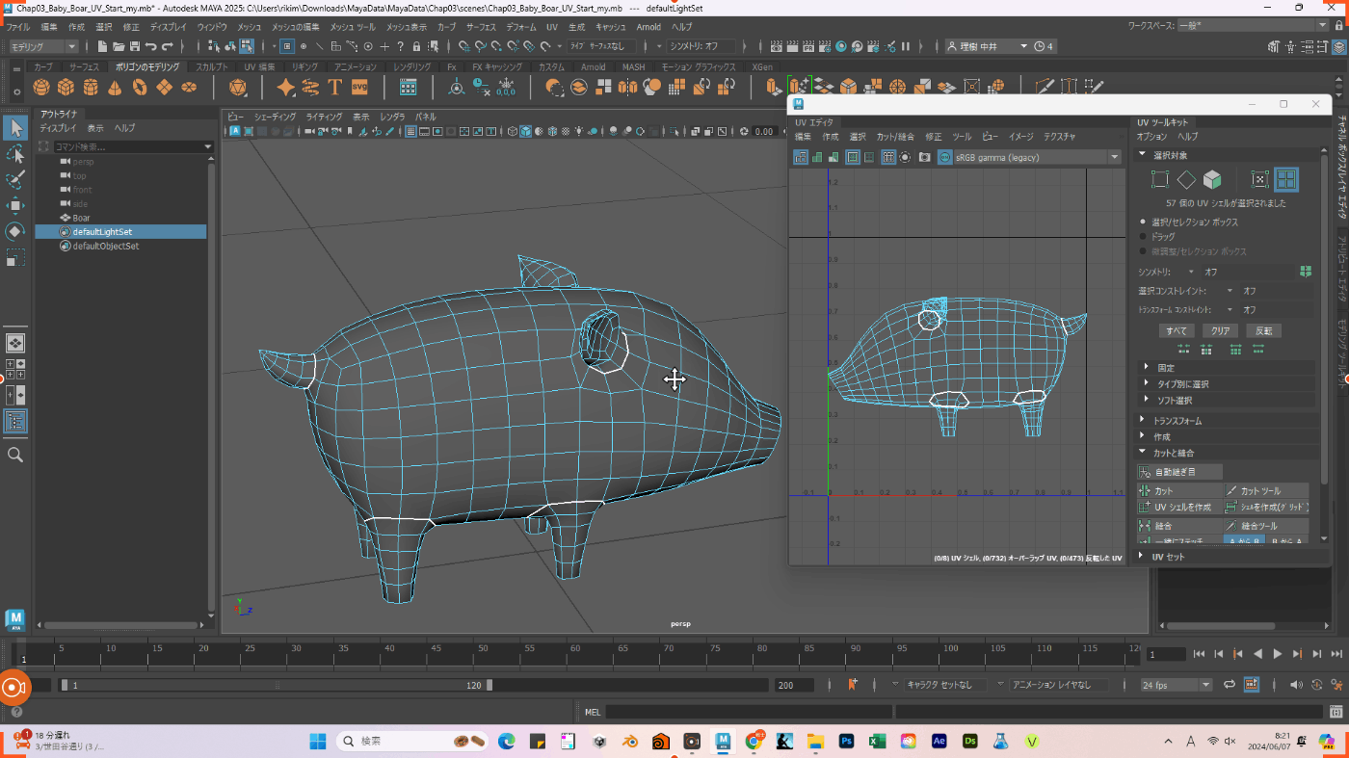Click the SVG import shelf icon
Screen dimensions: 1349x758
coord(360,88)
